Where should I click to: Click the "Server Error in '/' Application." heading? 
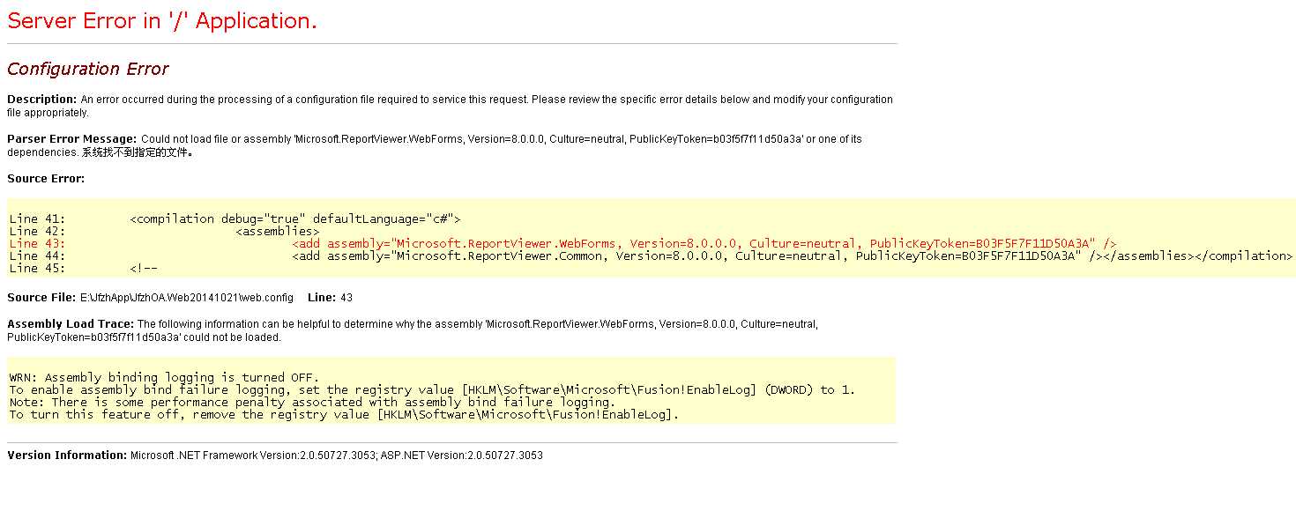point(162,22)
